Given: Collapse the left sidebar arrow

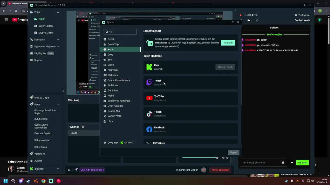Looking at the screenshot, I should click(x=63, y=91).
